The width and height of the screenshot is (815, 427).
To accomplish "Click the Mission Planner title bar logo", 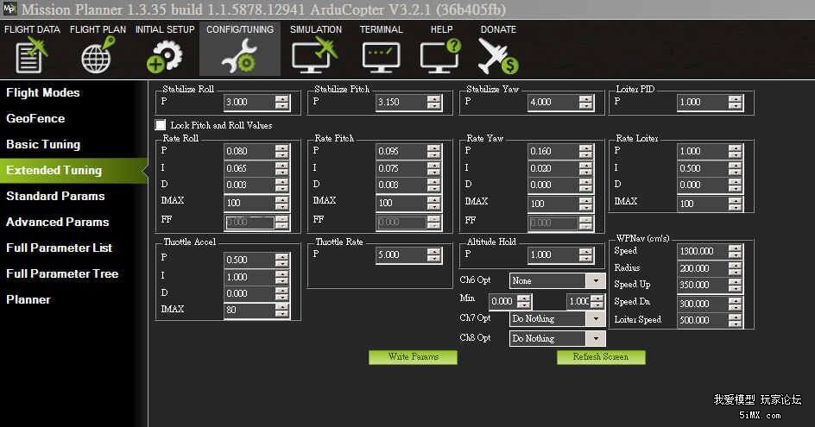I will click(x=9, y=9).
